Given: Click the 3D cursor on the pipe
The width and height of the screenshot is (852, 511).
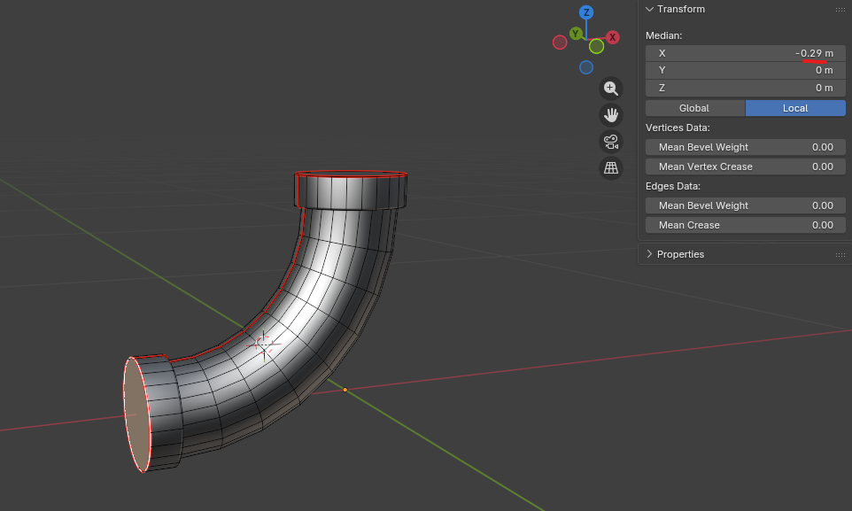Looking at the screenshot, I should pos(263,345).
